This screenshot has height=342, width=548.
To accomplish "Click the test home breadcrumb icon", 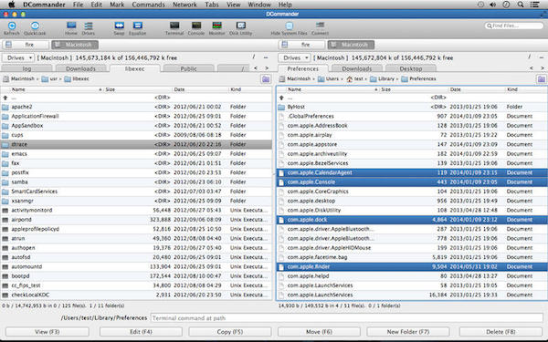I will (350, 79).
